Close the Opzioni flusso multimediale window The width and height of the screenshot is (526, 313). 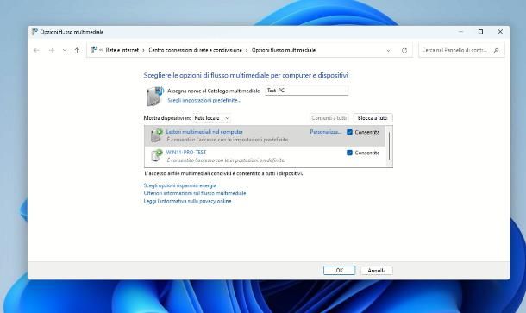(500, 32)
